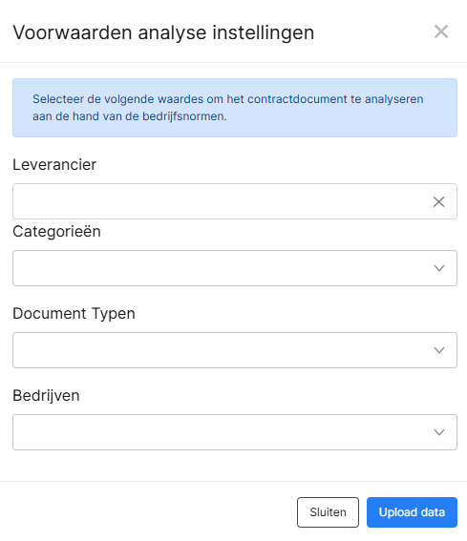Expand the Document Typen dropdown chevron

click(x=439, y=350)
